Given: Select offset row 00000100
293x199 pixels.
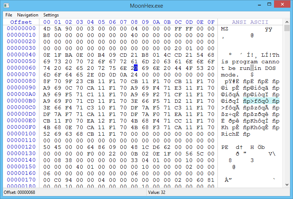Looking at the screenshot, I should pyautogui.click(x=21, y=134).
